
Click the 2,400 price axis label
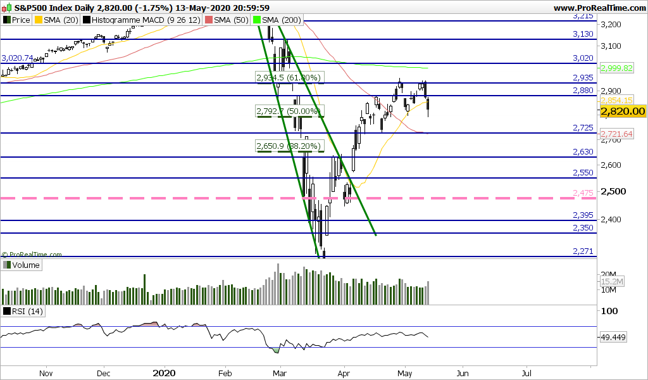pyautogui.click(x=612, y=220)
